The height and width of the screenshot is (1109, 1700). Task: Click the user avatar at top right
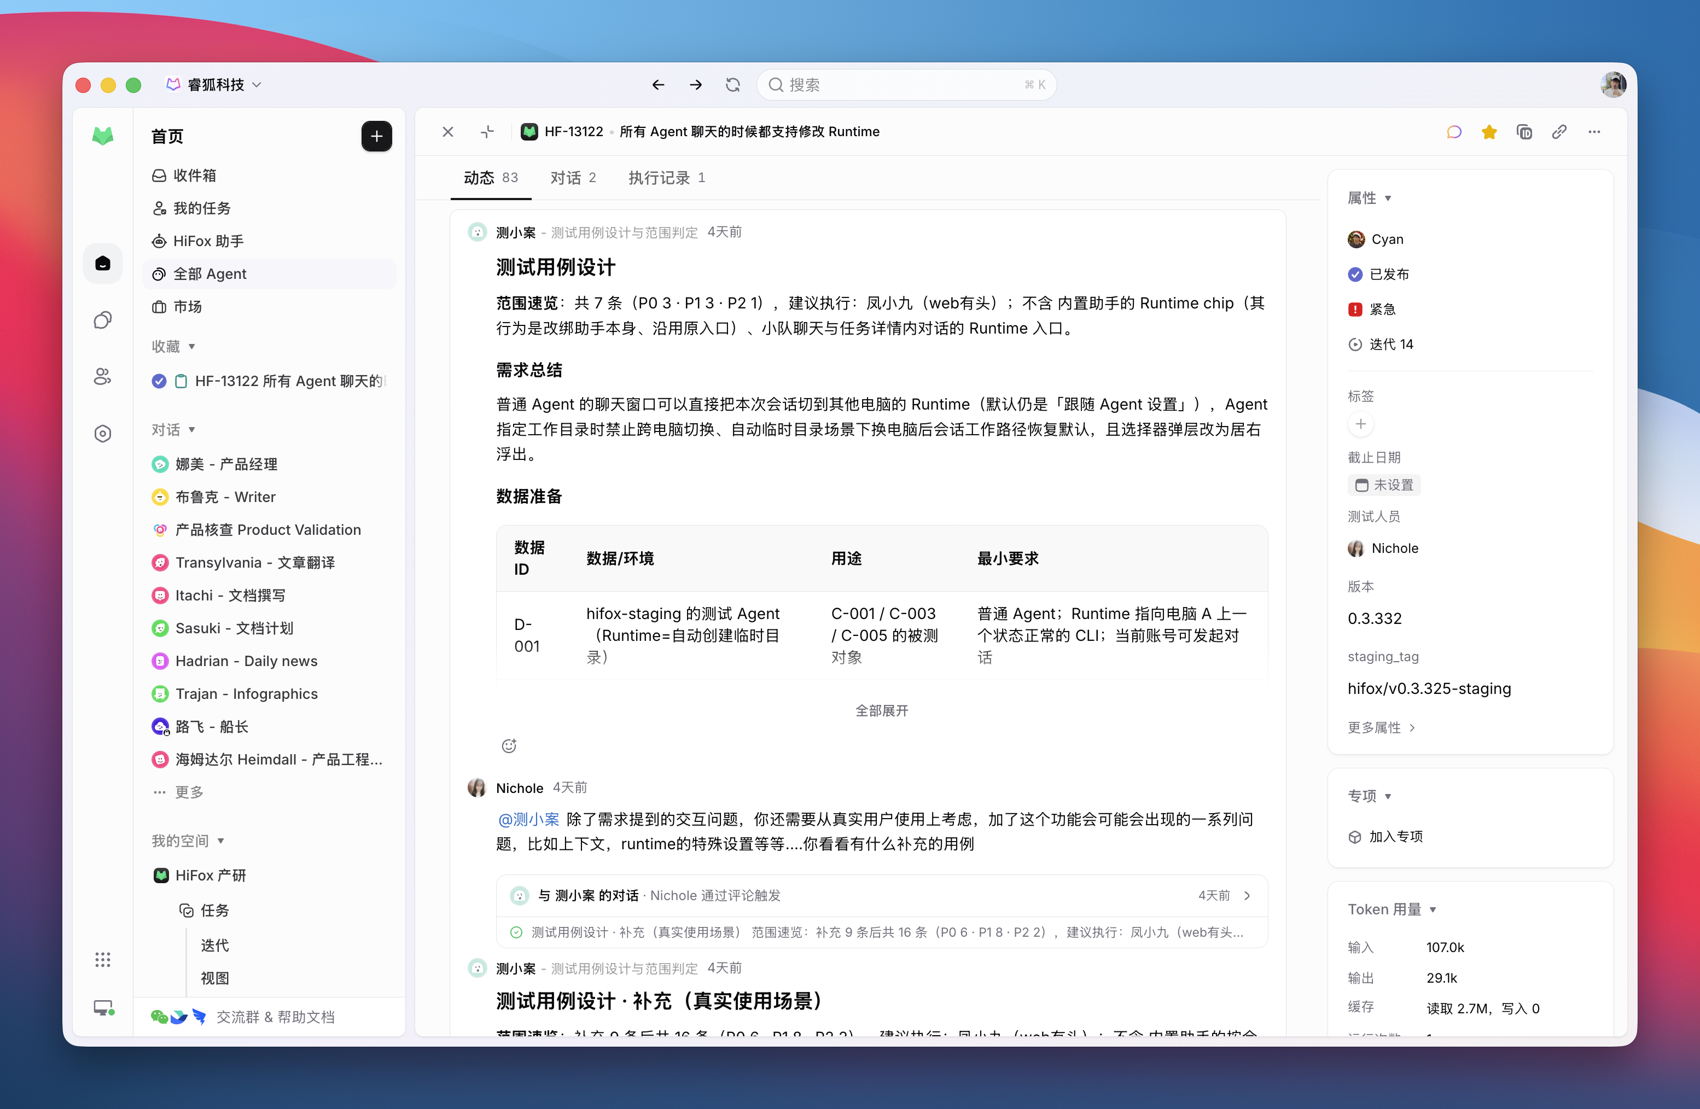point(1613,85)
